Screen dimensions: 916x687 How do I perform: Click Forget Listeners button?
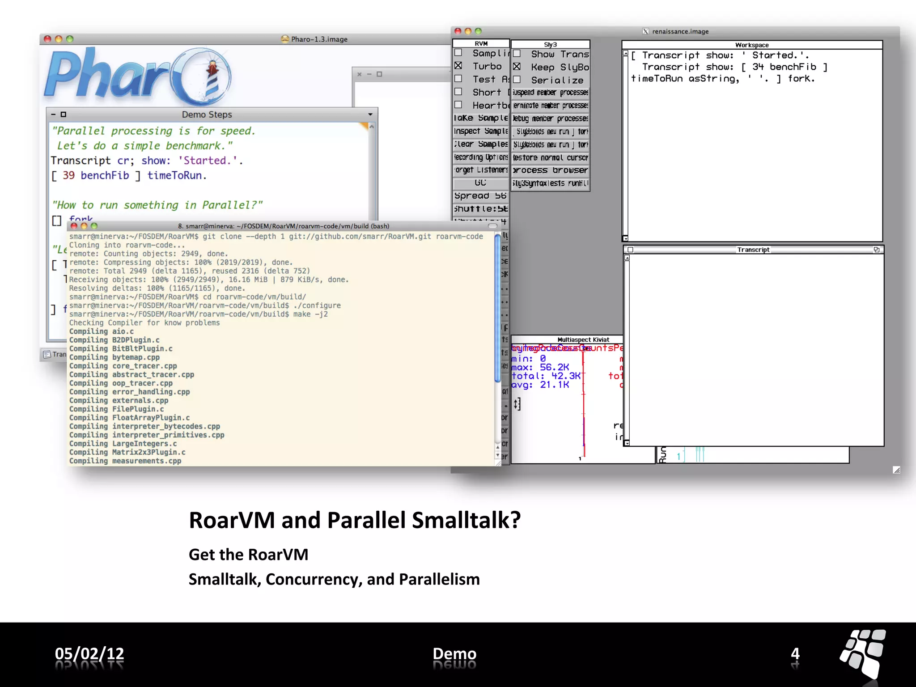[x=481, y=170]
